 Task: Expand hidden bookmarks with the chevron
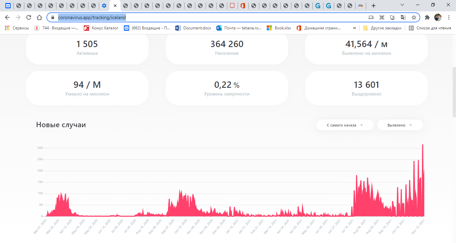(354, 28)
